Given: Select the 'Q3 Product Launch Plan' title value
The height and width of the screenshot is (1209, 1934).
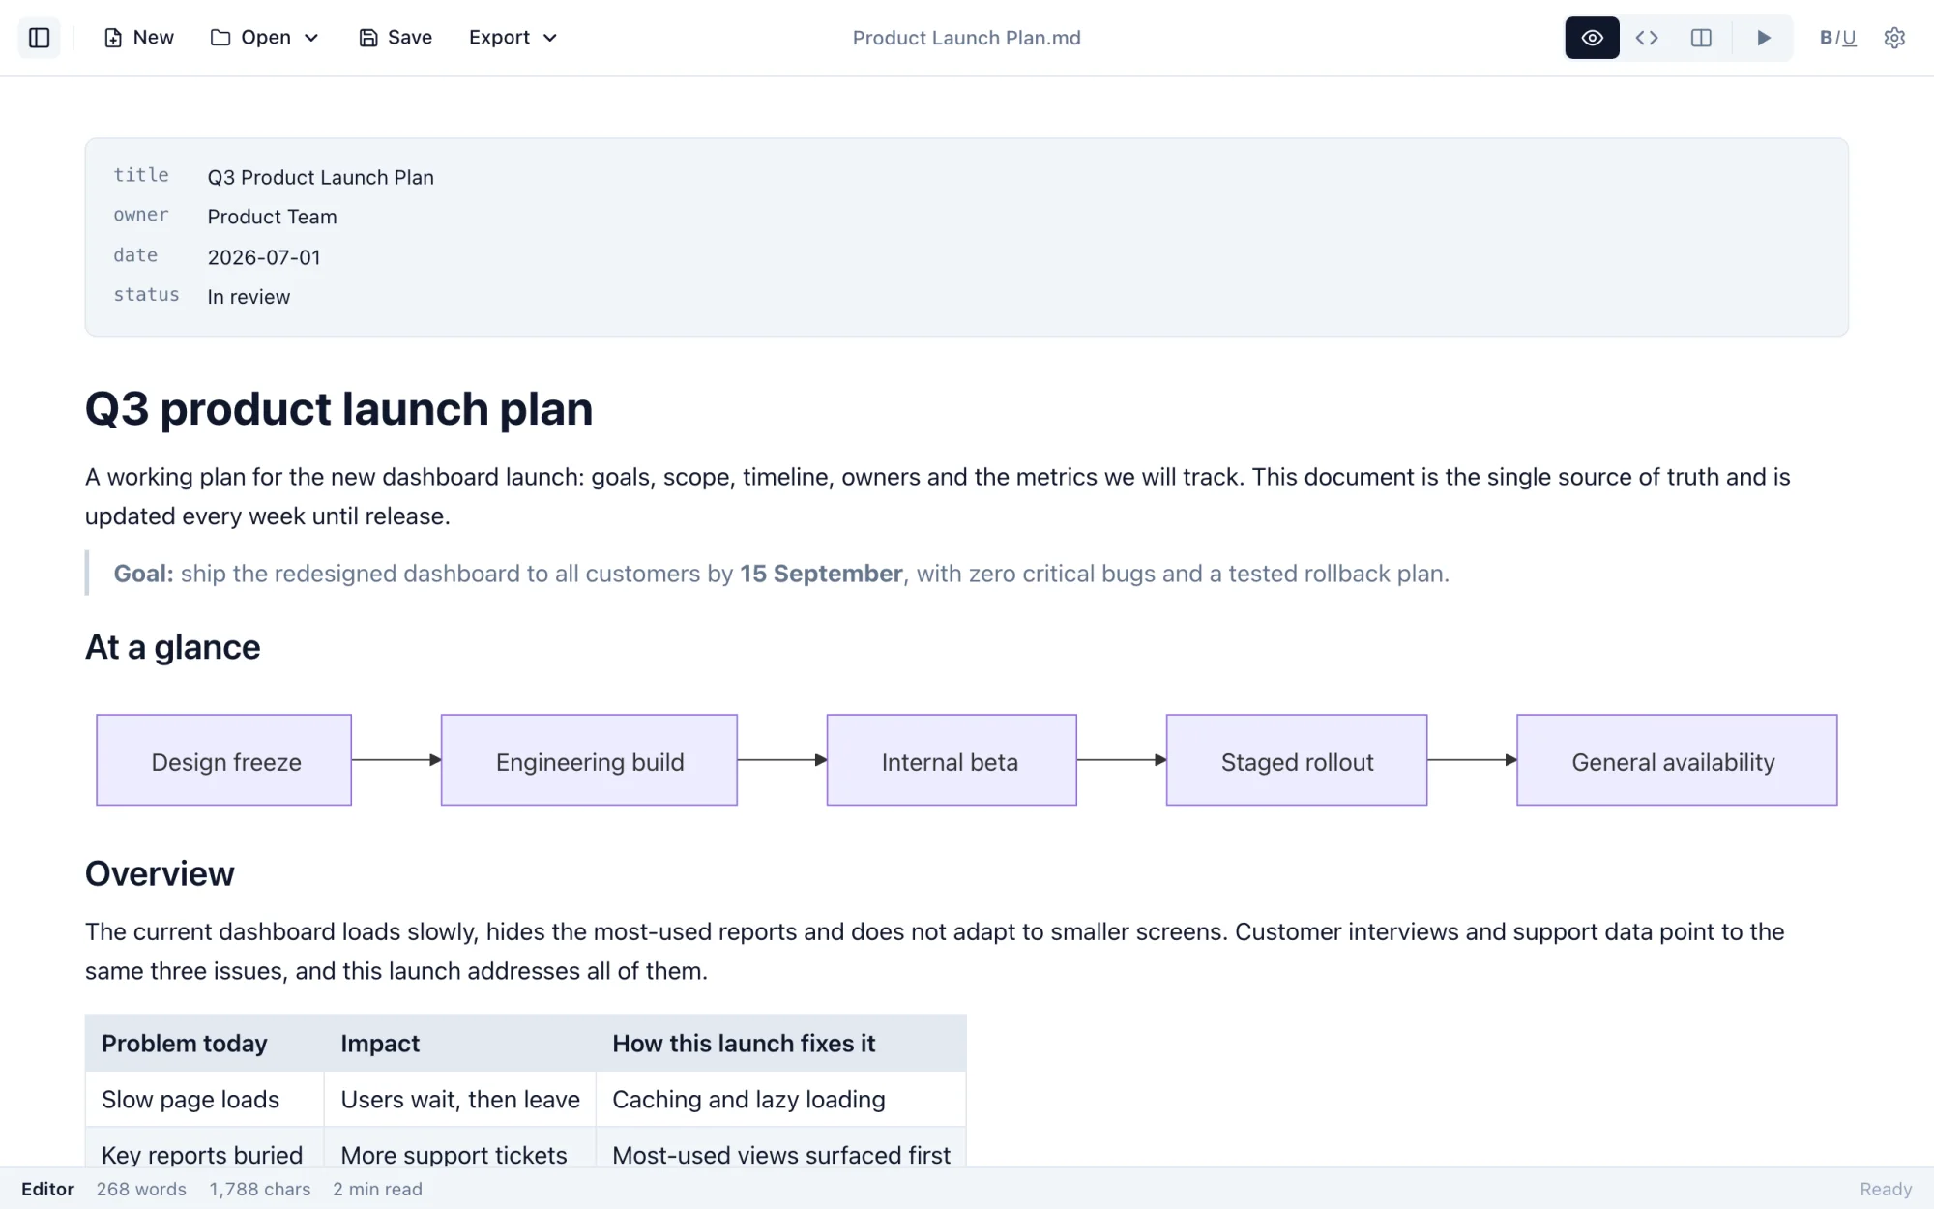Looking at the screenshot, I should click(320, 177).
